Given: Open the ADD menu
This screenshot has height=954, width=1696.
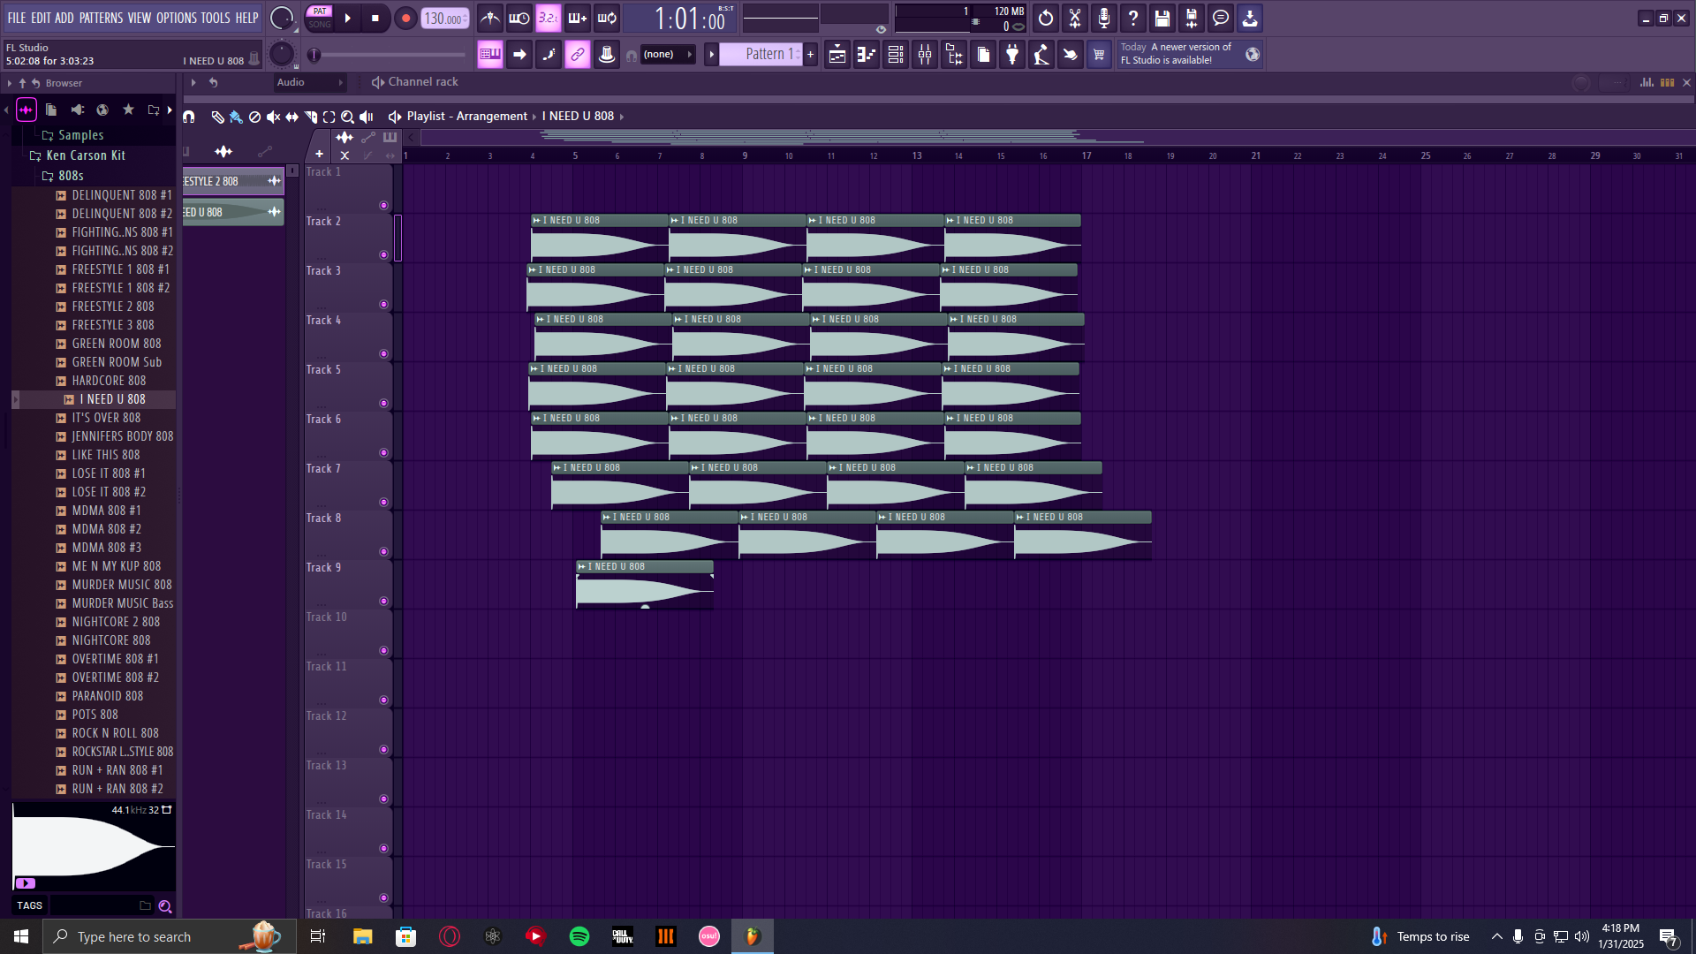Looking at the screenshot, I should (64, 18).
